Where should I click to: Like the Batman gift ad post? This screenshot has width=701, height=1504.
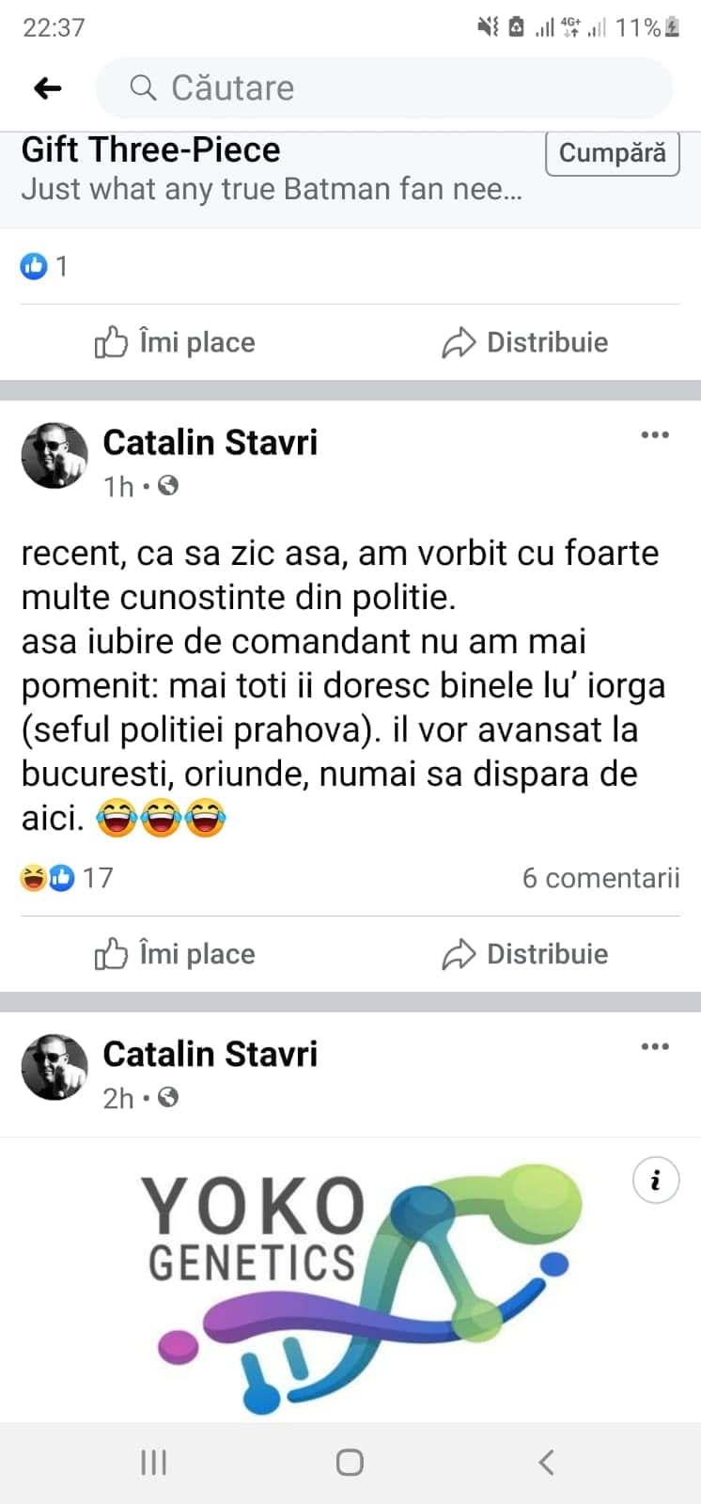(175, 342)
